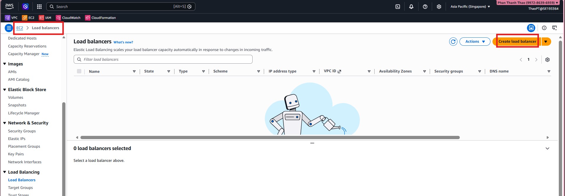Open the services grid menu icon
This screenshot has height=196, width=565.
(39, 6)
